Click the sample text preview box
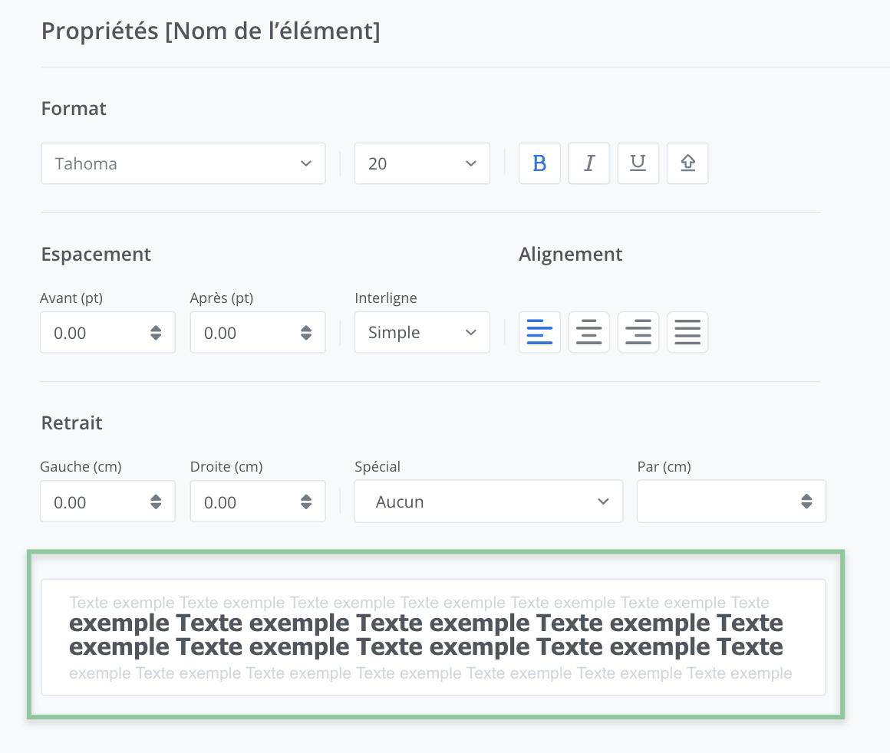Viewport: 890px width, 753px height. pos(433,637)
